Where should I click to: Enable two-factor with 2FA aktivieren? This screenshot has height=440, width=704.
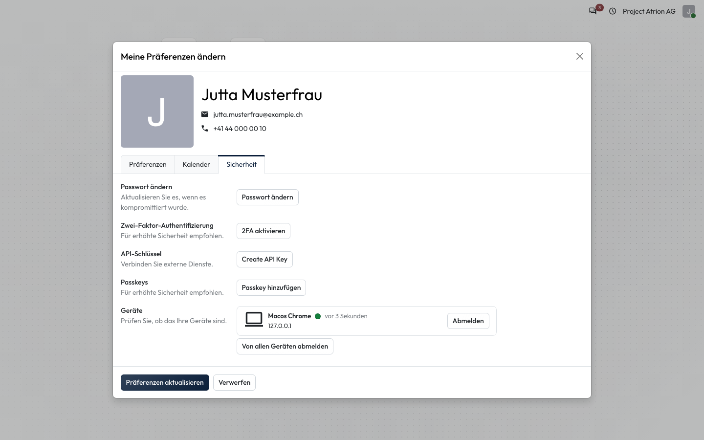[264, 231]
